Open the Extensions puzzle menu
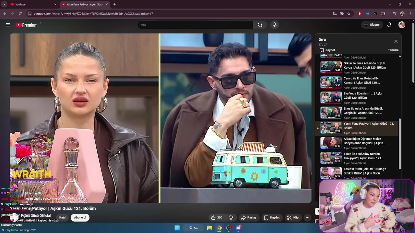Viewport: 415px width, 233px height. click(383, 14)
